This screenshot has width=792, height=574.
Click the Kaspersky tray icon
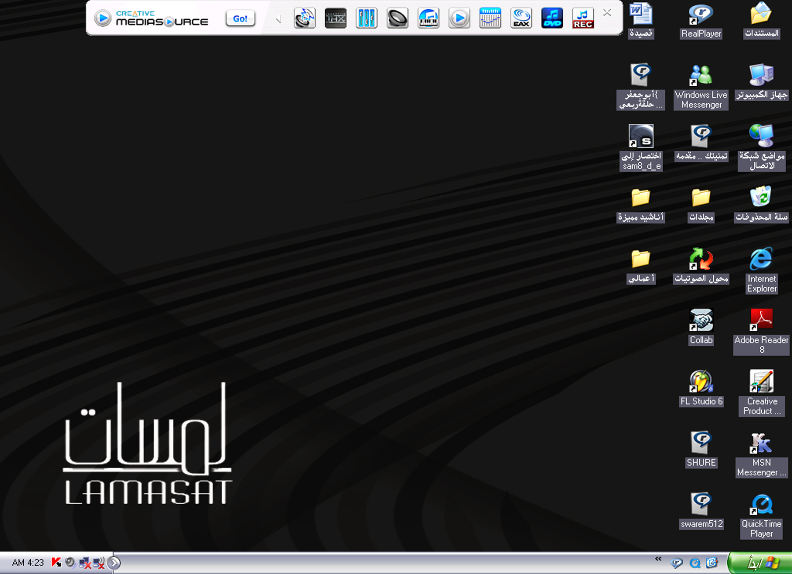[56, 563]
